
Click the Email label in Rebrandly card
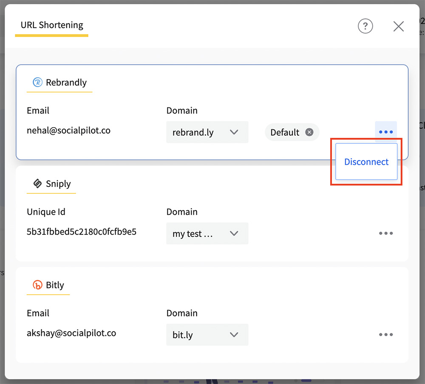click(38, 111)
